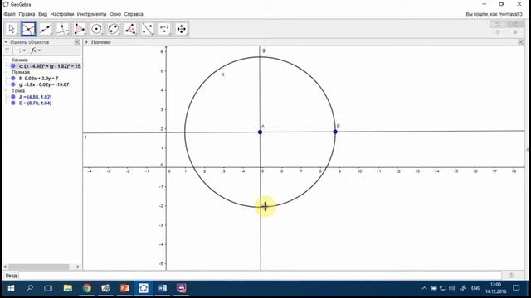This screenshot has width=531, height=298.
Task: Open the fx description dropdown
Action: point(36,50)
